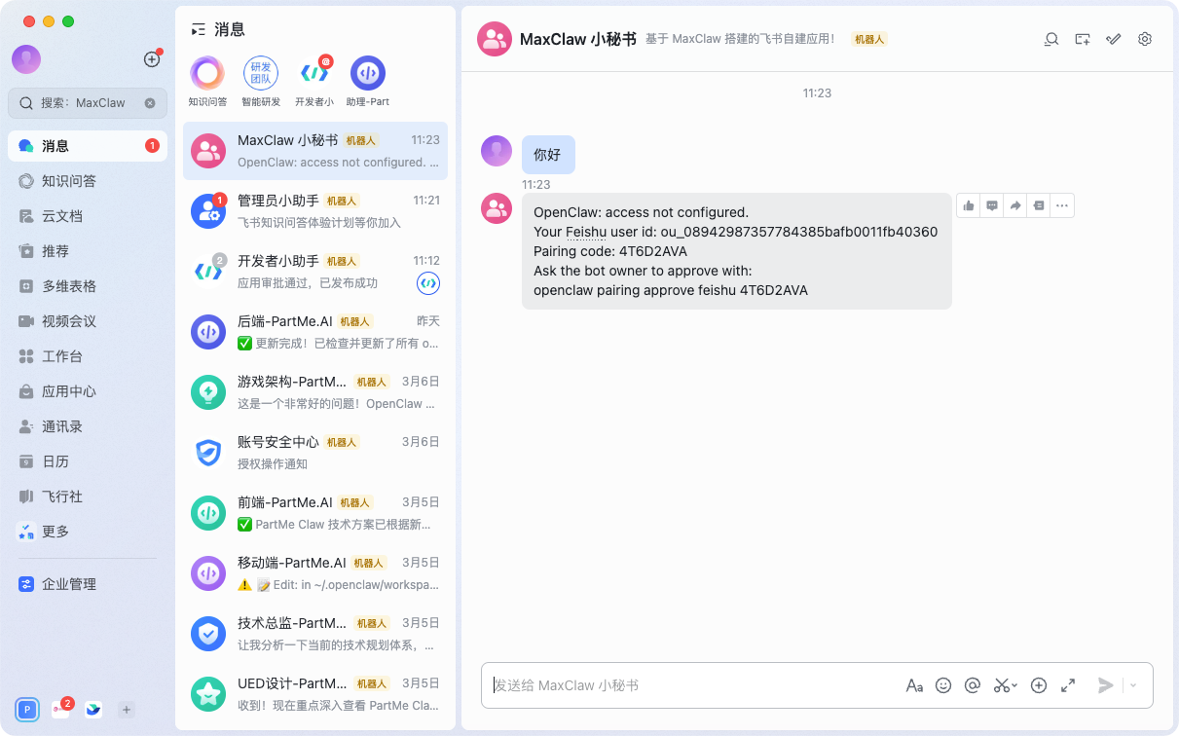This screenshot has width=1179, height=736.
Task: Open the 账号安全中心 chat
Action: (315, 452)
